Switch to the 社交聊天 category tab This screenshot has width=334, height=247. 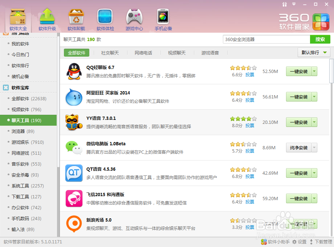[x=110, y=52]
